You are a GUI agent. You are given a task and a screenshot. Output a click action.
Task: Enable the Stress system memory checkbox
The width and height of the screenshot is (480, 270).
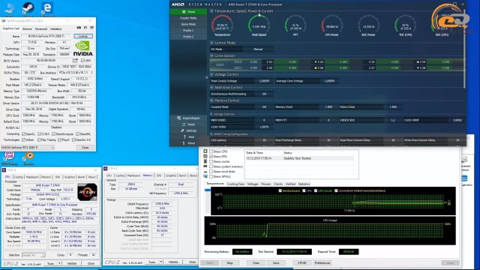point(211,166)
